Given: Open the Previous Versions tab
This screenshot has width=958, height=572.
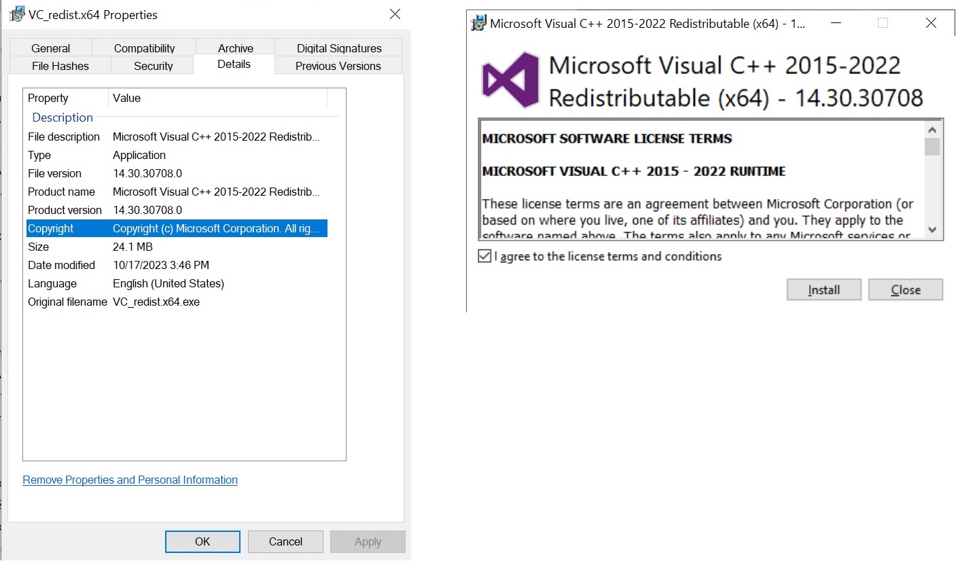Looking at the screenshot, I should pos(338,66).
